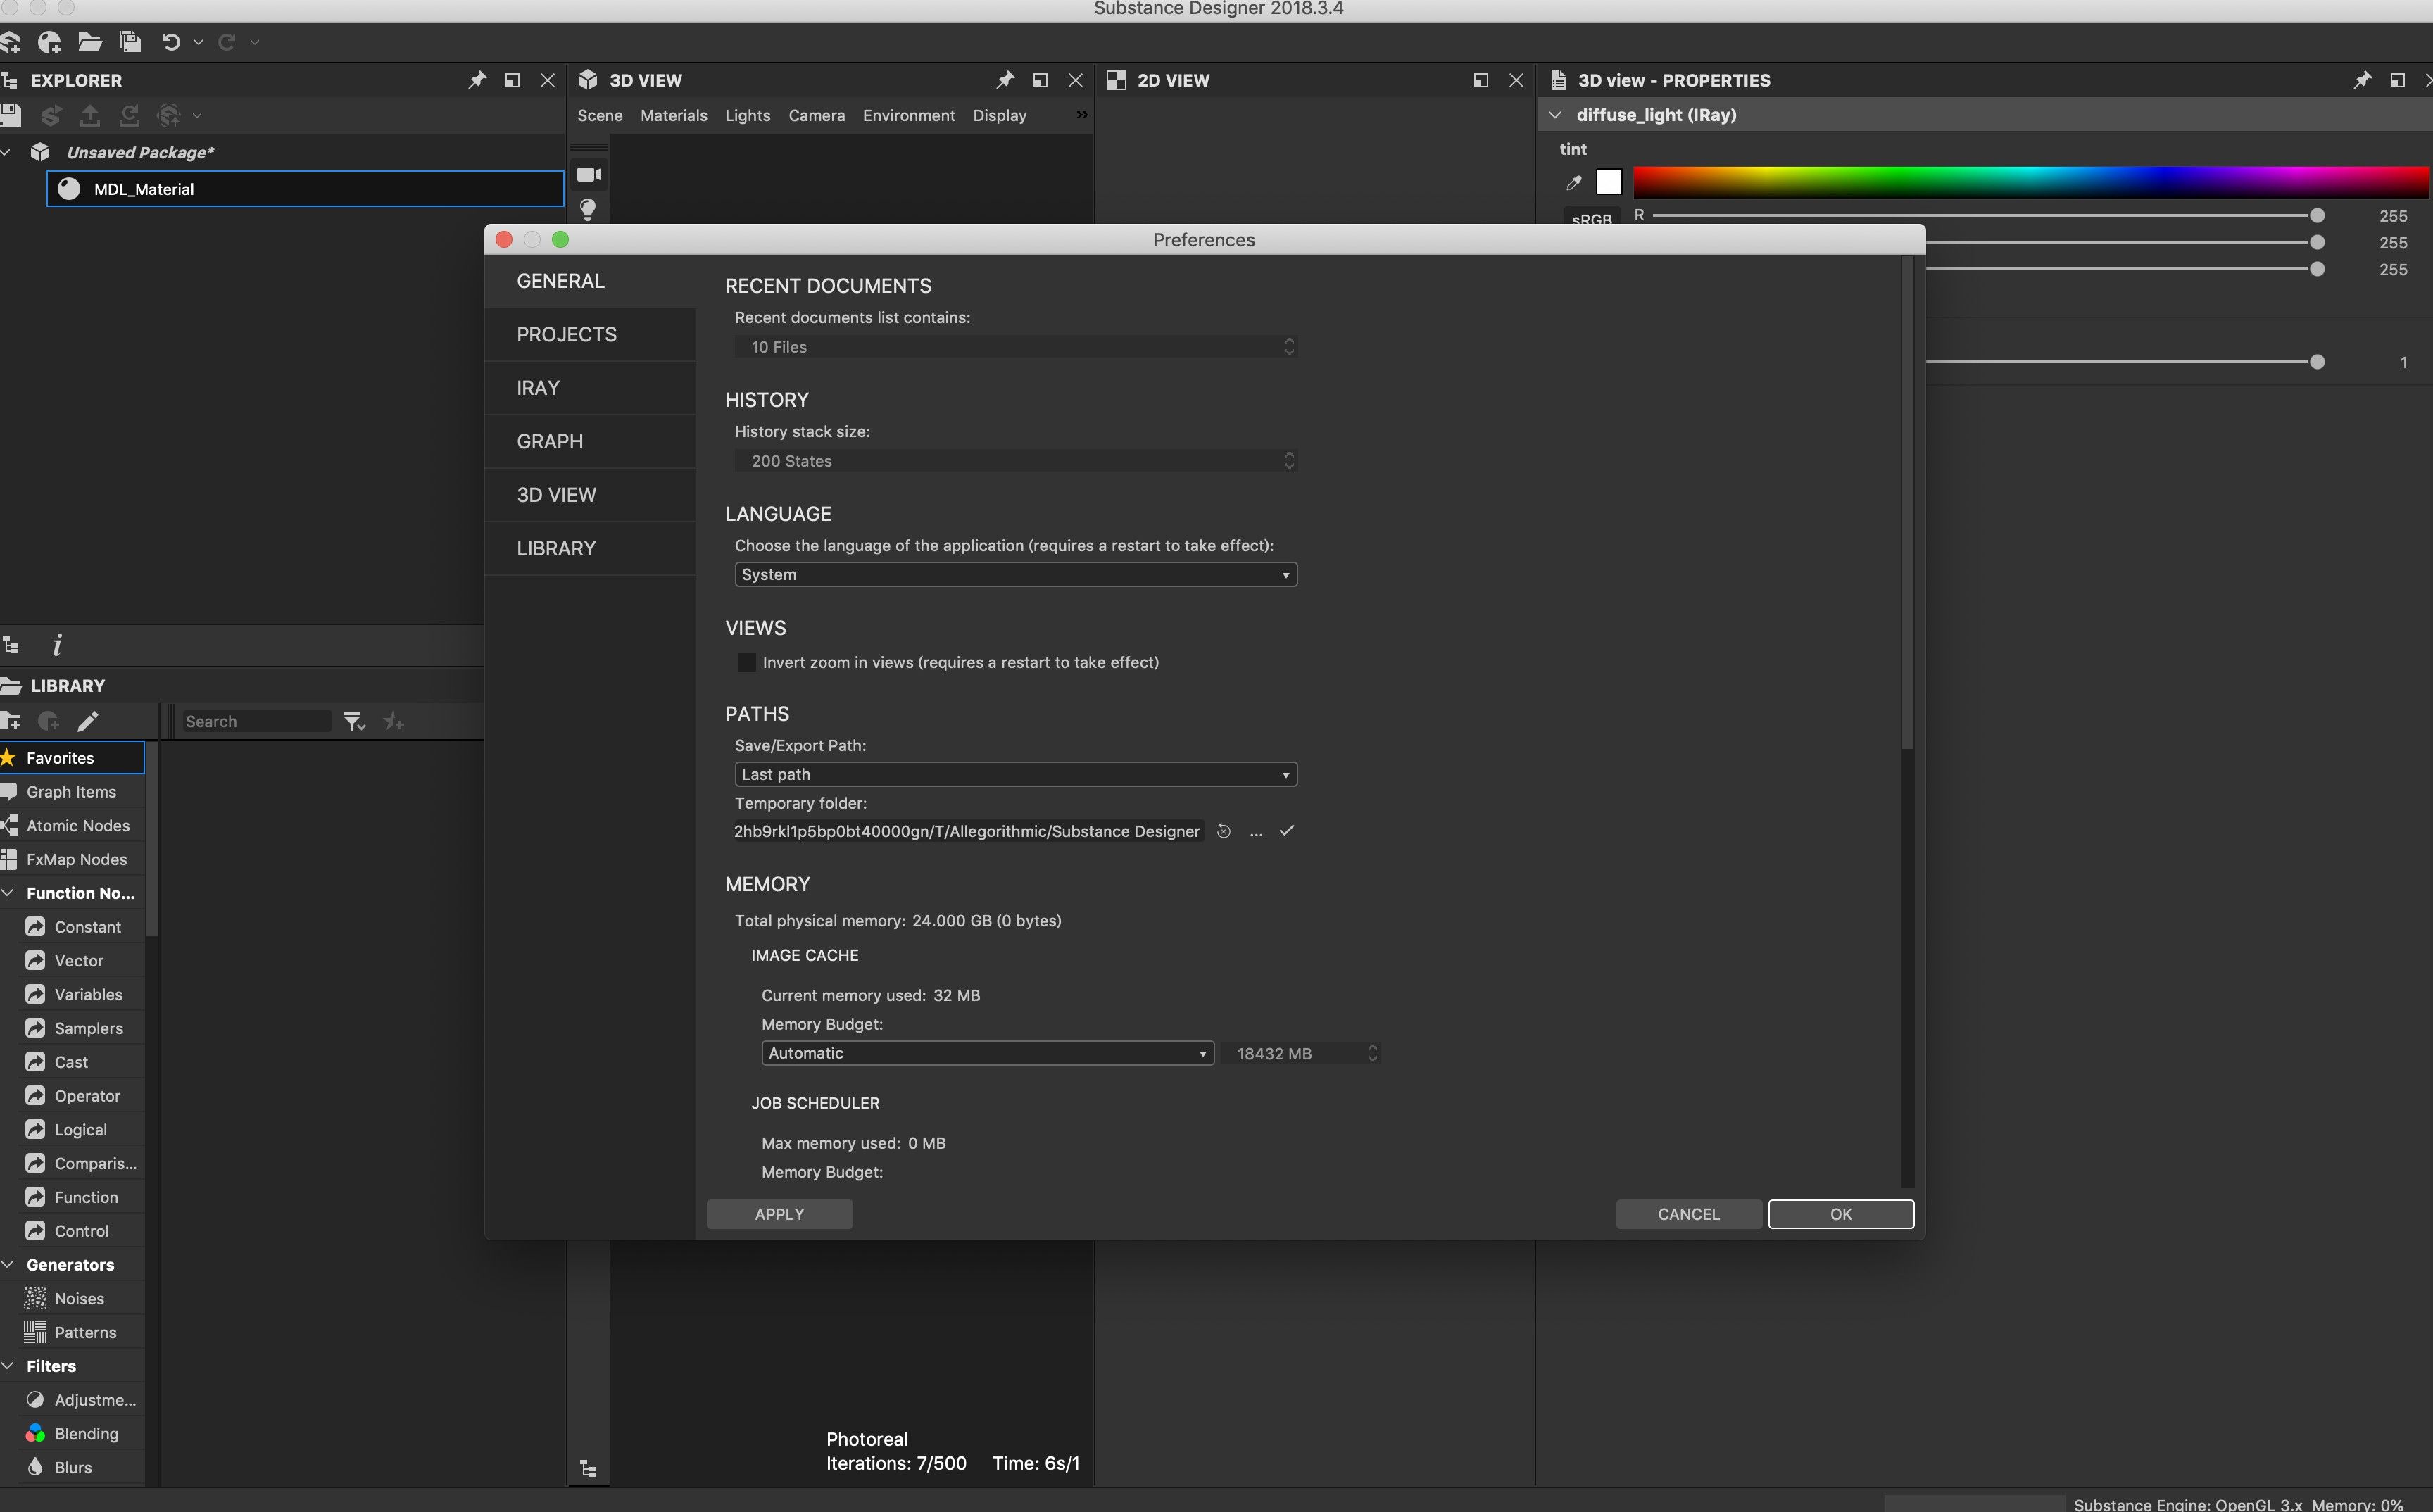Collapse the Unsaved Package tree node
This screenshot has height=1512, width=2433.
click(x=7, y=152)
